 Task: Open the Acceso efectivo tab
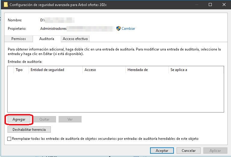[75, 39]
